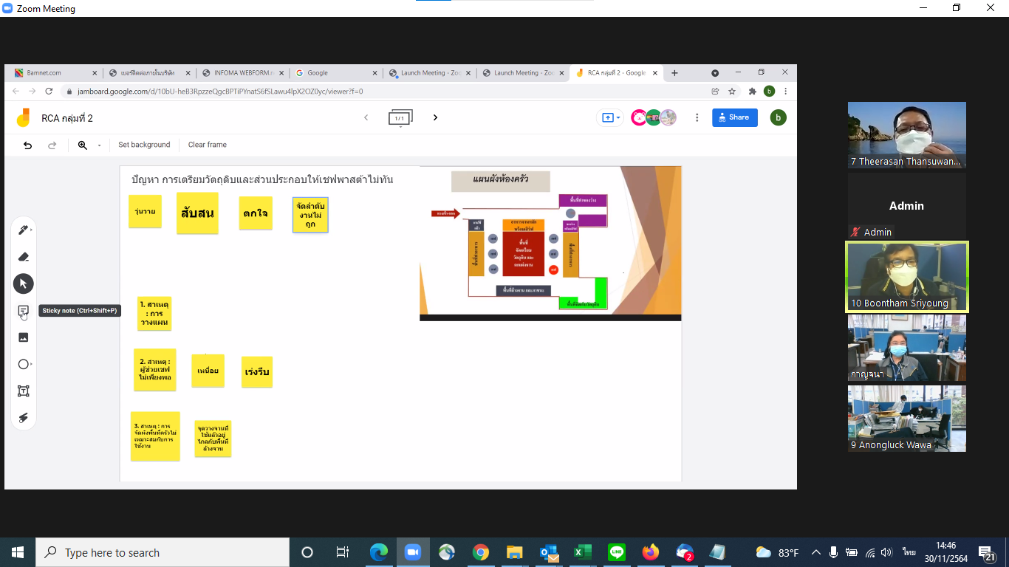Viewport: 1009px width, 567px height.
Task: Switch to the Bamnet.com browser tab
Action: point(52,73)
